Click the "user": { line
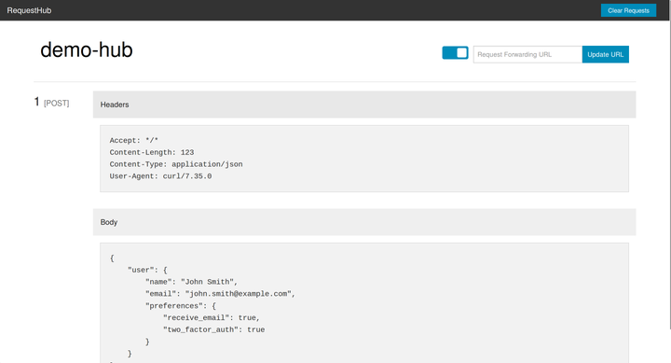This screenshot has width=671, height=363. click(x=147, y=270)
